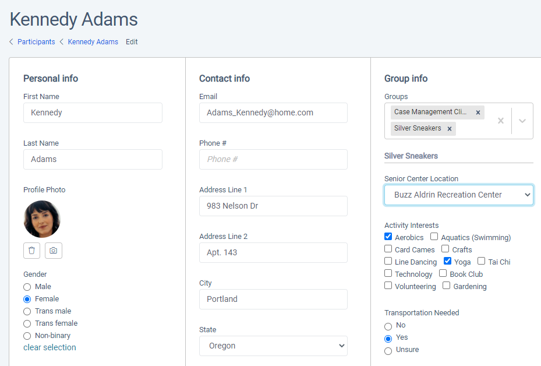
Task: Uncheck the Yoga activity interest
Action: [447, 261]
